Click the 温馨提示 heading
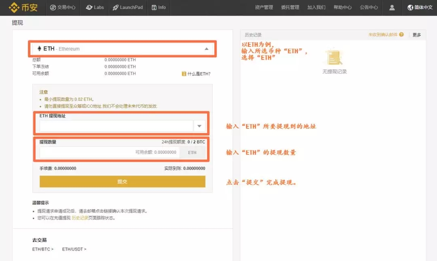The image size is (437, 261). coord(40,203)
